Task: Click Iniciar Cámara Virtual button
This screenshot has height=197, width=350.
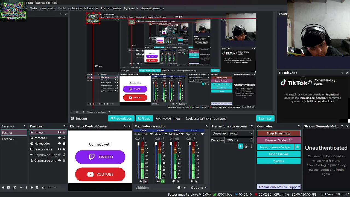Action: [275, 147]
